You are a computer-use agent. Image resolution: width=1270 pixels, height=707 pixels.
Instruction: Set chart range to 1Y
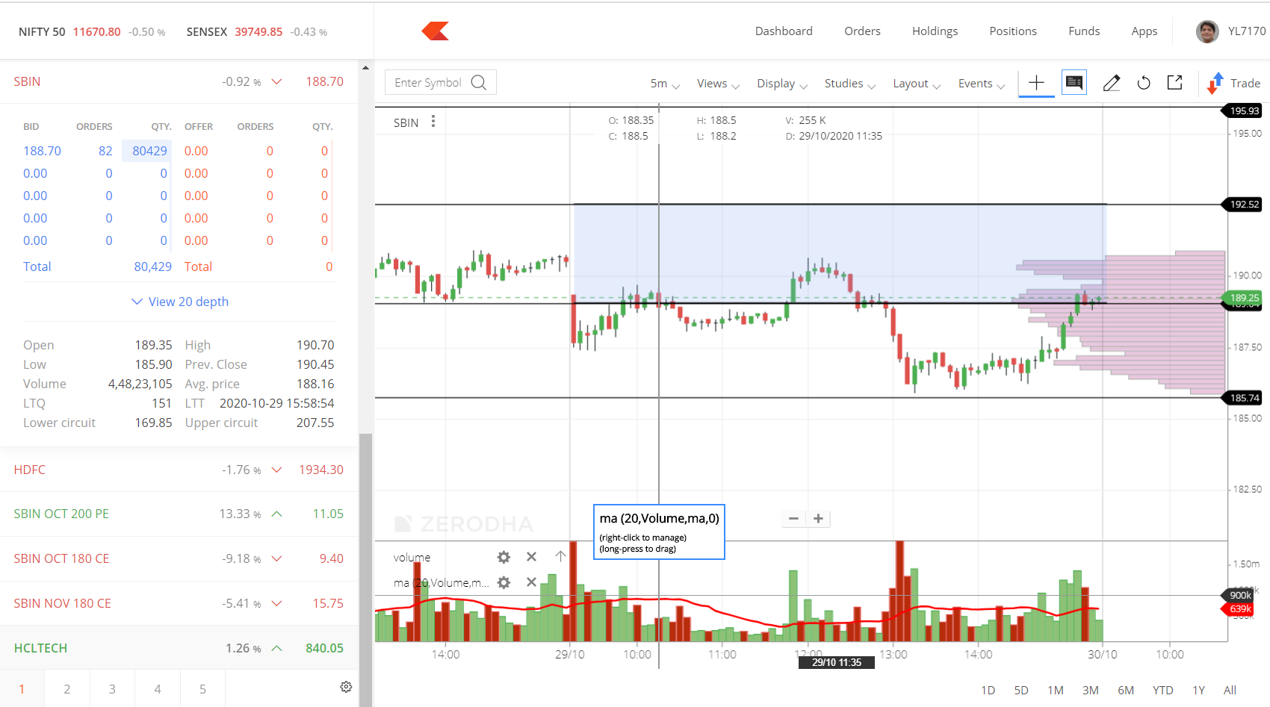coord(1198,690)
